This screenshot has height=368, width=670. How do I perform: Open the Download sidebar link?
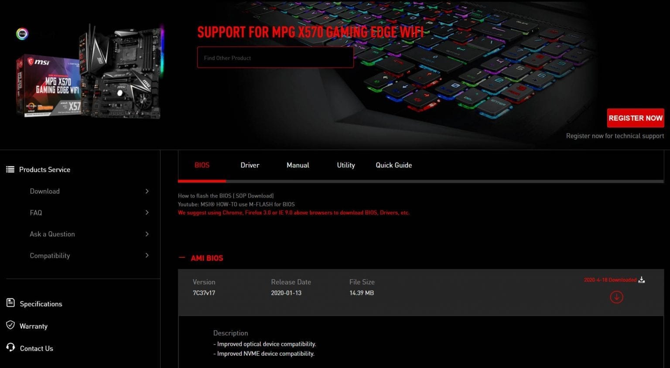(x=44, y=191)
